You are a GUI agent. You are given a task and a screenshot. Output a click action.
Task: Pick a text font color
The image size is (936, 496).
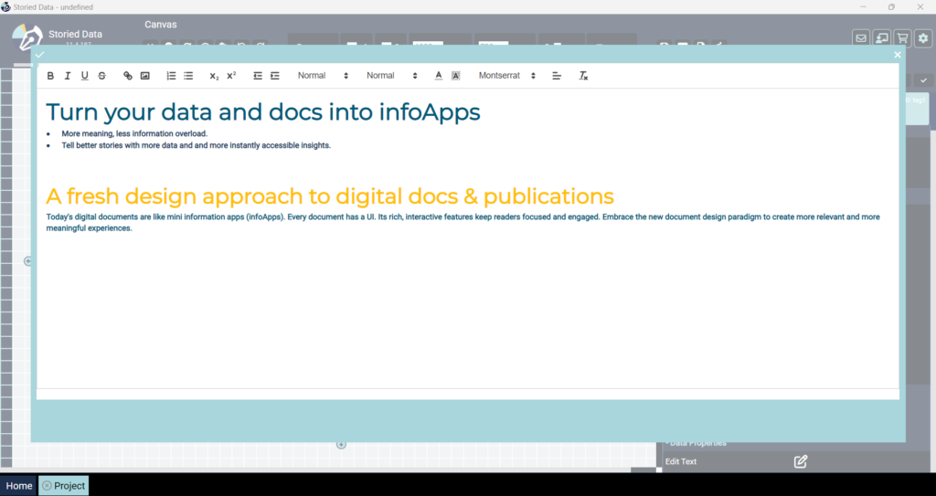pyautogui.click(x=439, y=76)
